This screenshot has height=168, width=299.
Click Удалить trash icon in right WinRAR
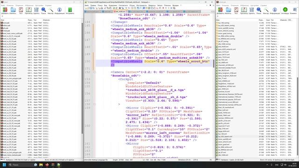click(252, 11)
